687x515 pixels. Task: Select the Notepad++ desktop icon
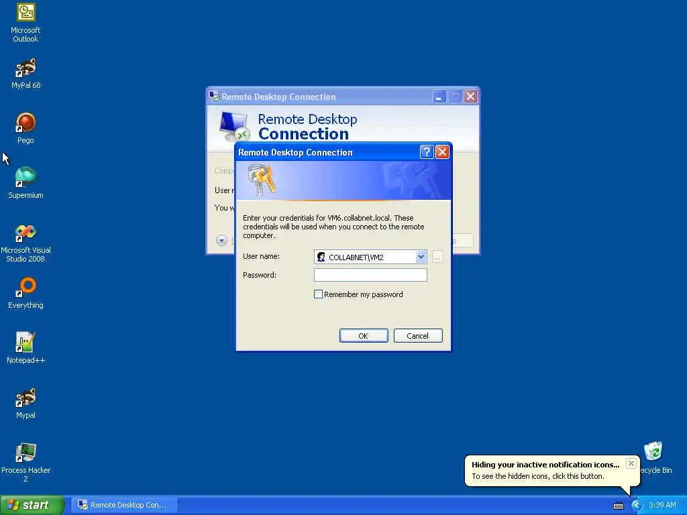pos(25,348)
